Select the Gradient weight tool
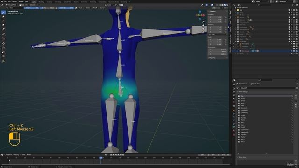Viewport: 299px width, 168px height. (3, 29)
